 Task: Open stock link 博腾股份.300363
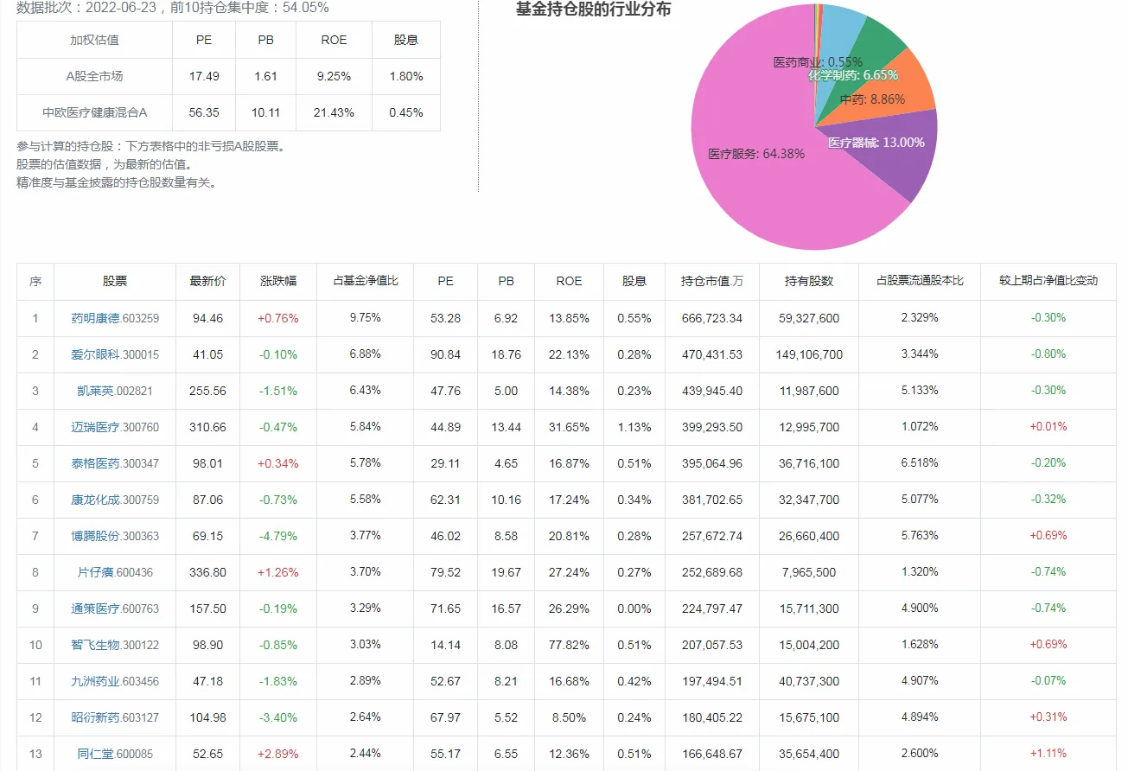[115, 536]
